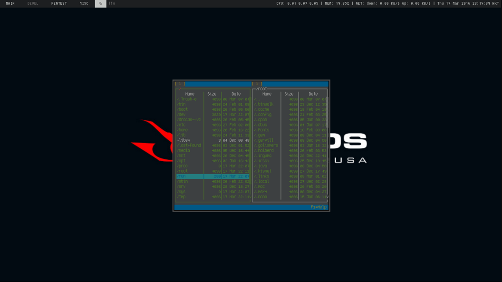This screenshot has height=282, width=502.
Task: Select the /boot directory row
Action: [x=212, y=109]
